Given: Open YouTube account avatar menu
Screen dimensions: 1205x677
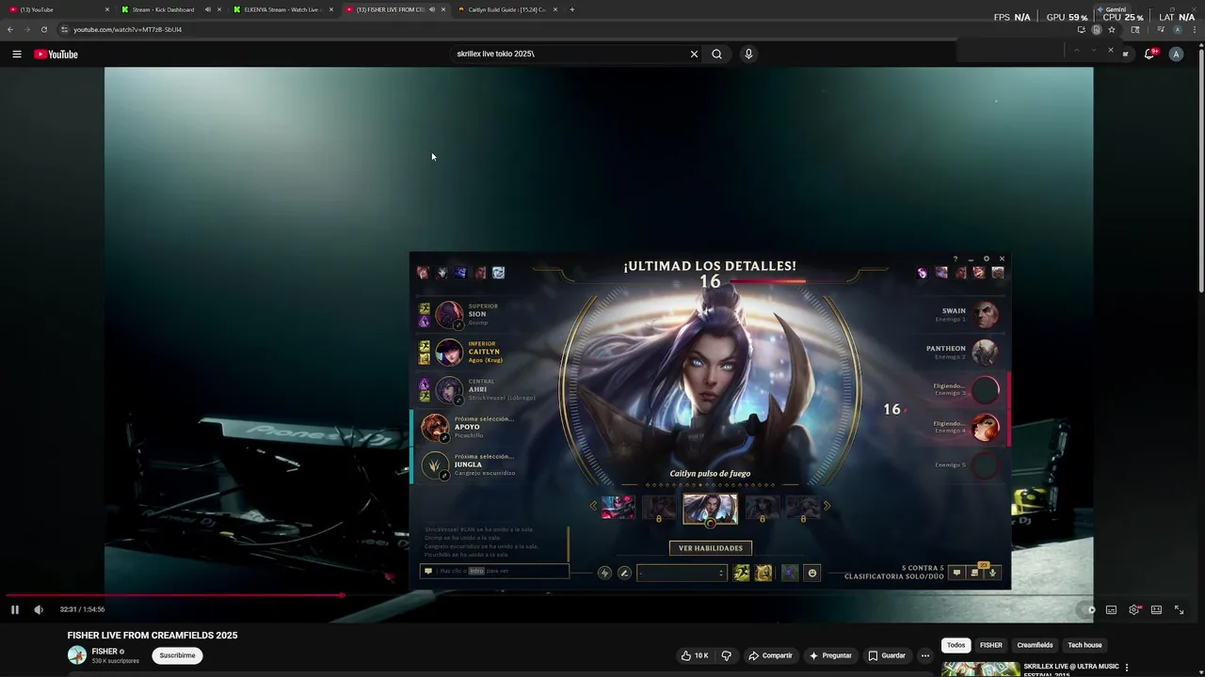Looking at the screenshot, I should tap(1176, 54).
